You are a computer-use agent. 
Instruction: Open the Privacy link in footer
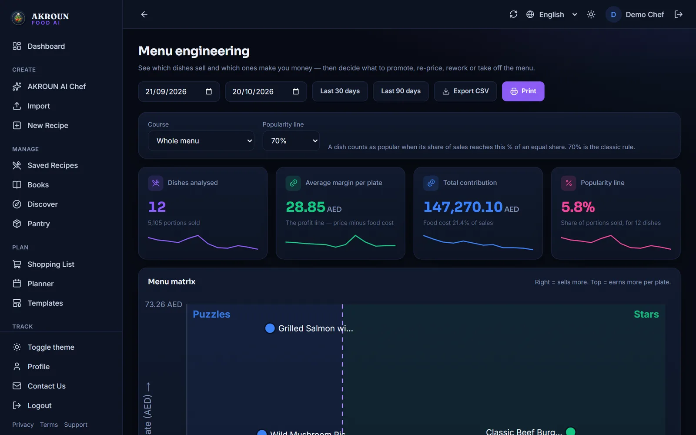click(x=23, y=425)
